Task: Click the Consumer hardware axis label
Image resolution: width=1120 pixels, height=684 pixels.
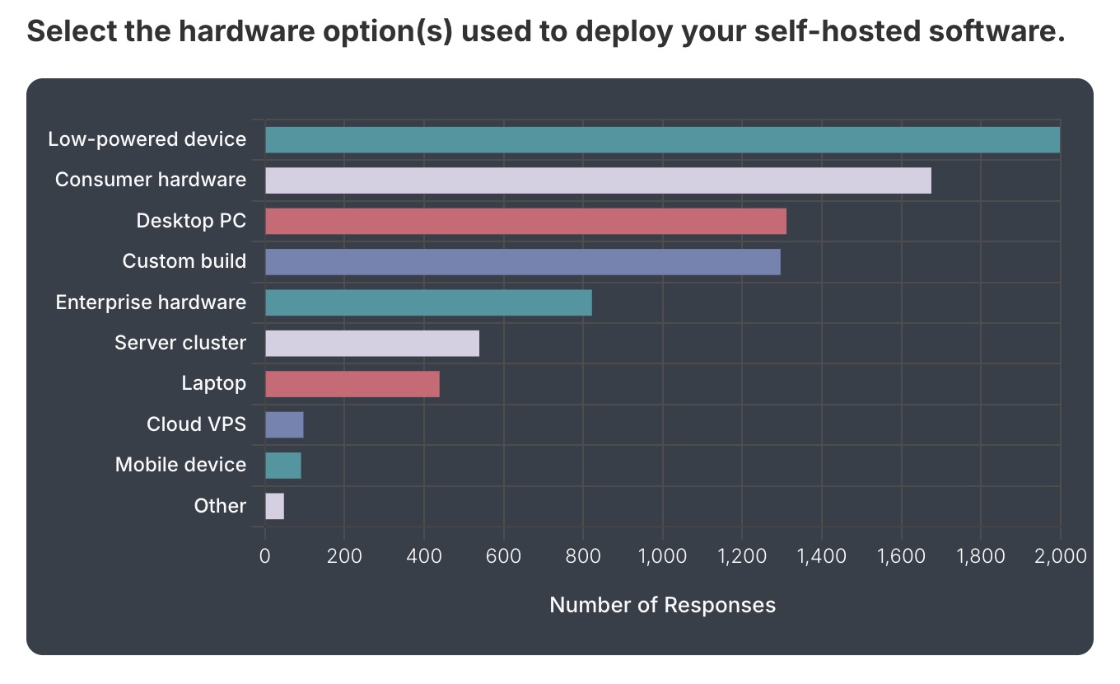Action: pyautogui.click(x=149, y=180)
